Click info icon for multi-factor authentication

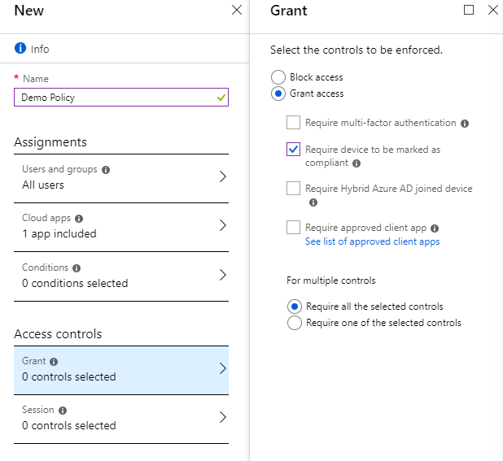pyautogui.click(x=465, y=124)
